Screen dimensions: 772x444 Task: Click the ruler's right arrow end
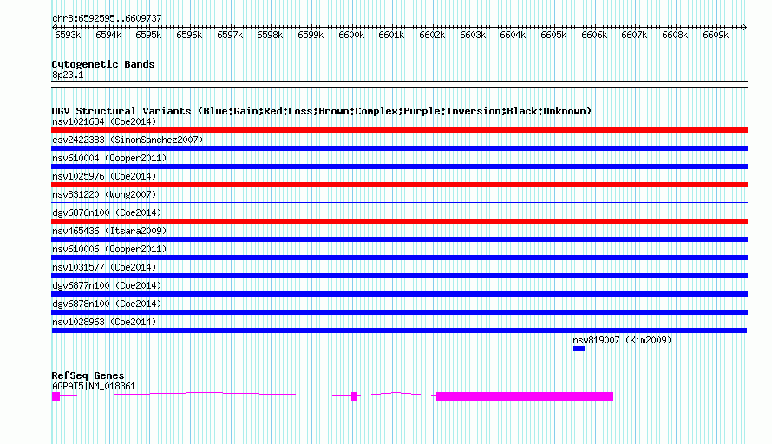tap(745, 27)
